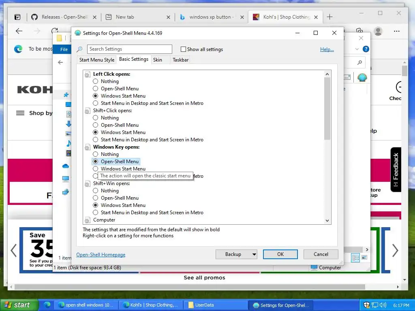Click the Open-Shell shell icon in title bar

coord(77,33)
